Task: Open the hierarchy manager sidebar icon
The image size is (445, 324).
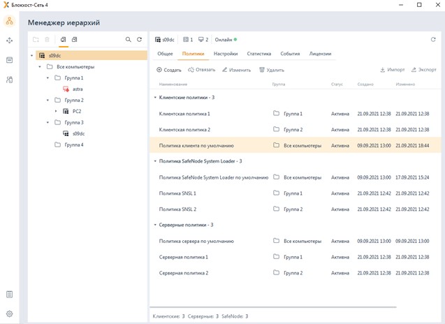Action: pyautogui.click(x=9, y=21)
